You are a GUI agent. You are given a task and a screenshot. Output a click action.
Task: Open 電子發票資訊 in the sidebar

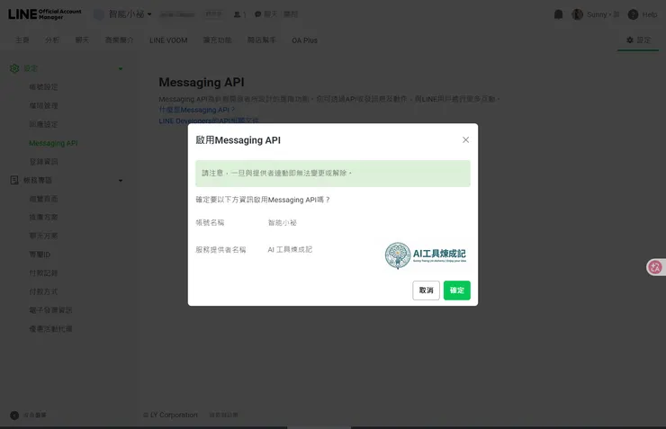pos(50,310)
